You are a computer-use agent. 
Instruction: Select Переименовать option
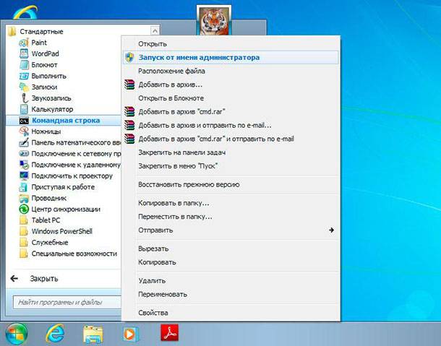coord(231,295)
